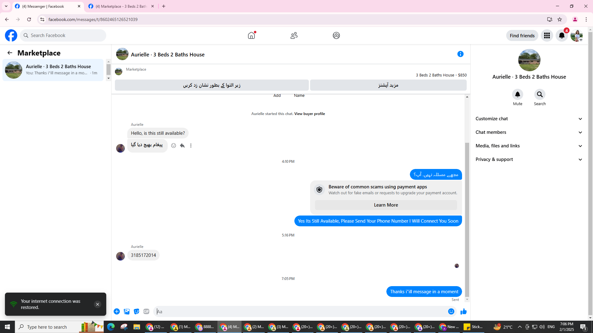Screen dimensions: 593x333
Task: Attach a photo using the image icon
Action: pos(127,312)
